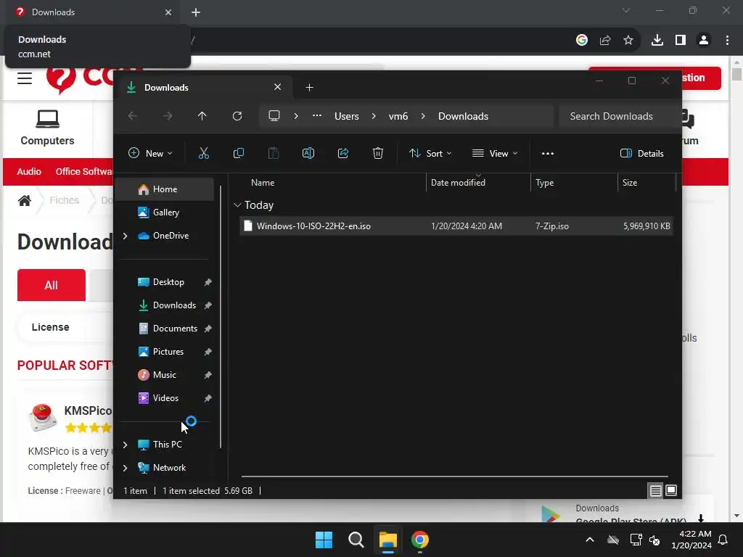Click the Forward arrow in File Explorer
The width and height of the screenshot is (743, 557).
click(168, 116)
